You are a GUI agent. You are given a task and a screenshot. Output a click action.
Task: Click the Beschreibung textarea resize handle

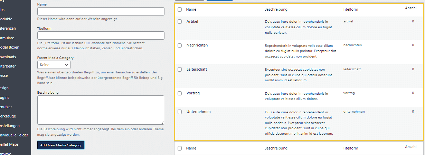pyautogui.click(x=162, y=122)
